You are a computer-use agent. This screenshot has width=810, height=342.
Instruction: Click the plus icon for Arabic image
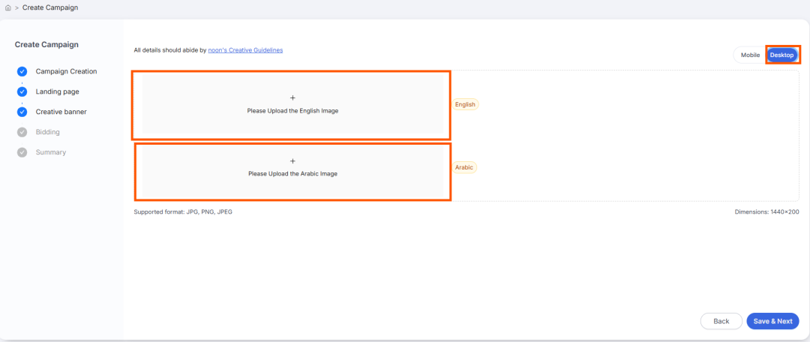pos(292,161)
